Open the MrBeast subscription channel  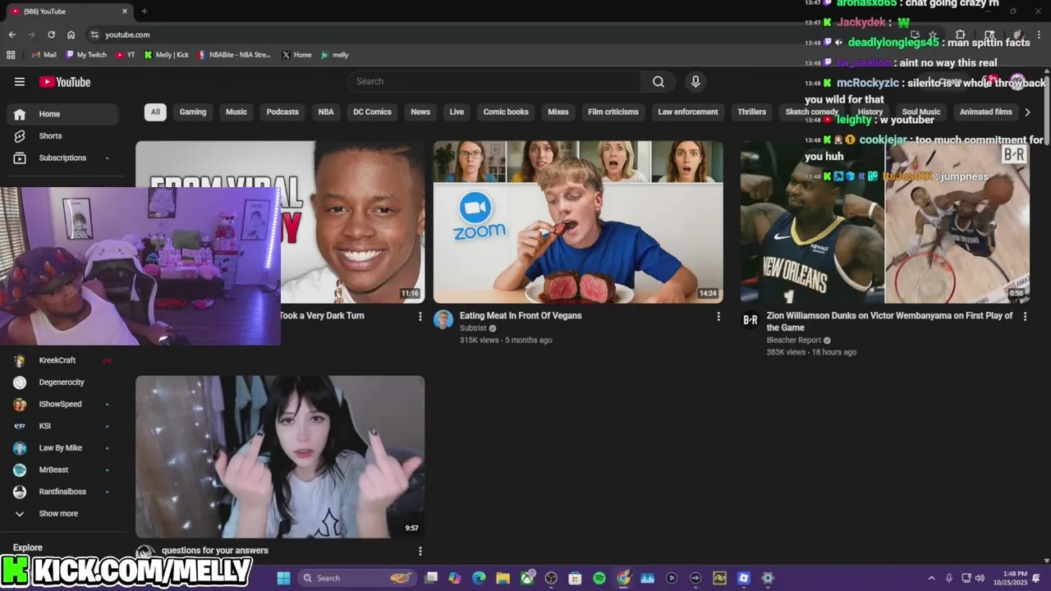tap(62, 470)
